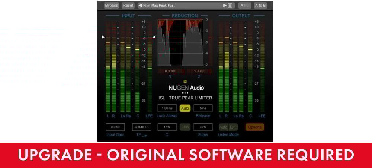Viewport: 372px width, 168px height.
Task: Click the previous preset arrow
Action: (140, 6)
